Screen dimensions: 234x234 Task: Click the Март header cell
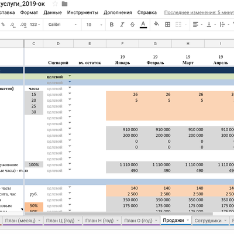(188, 63)
